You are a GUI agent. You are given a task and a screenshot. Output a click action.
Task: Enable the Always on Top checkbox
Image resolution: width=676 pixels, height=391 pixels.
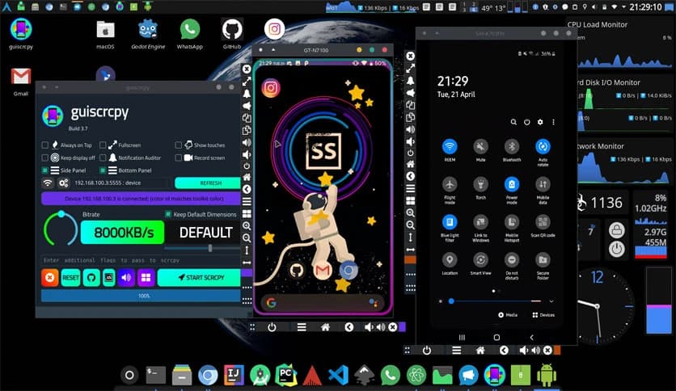click(x=45, y=145)
